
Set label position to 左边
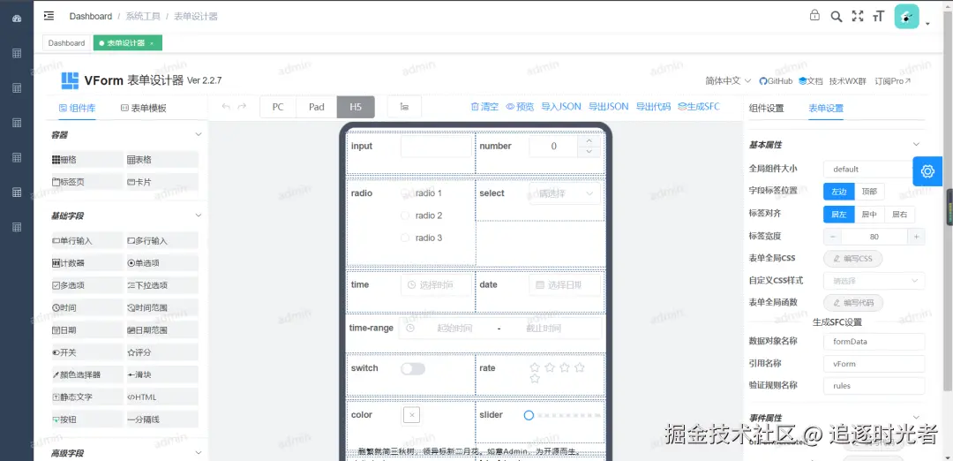[839, 192]
